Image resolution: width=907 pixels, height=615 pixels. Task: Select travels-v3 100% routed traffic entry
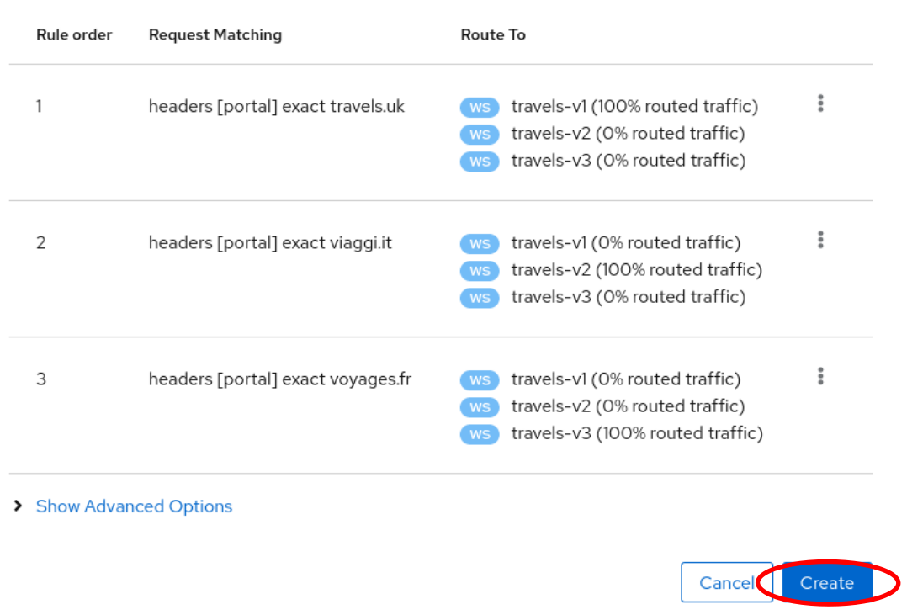click(637, 433)
